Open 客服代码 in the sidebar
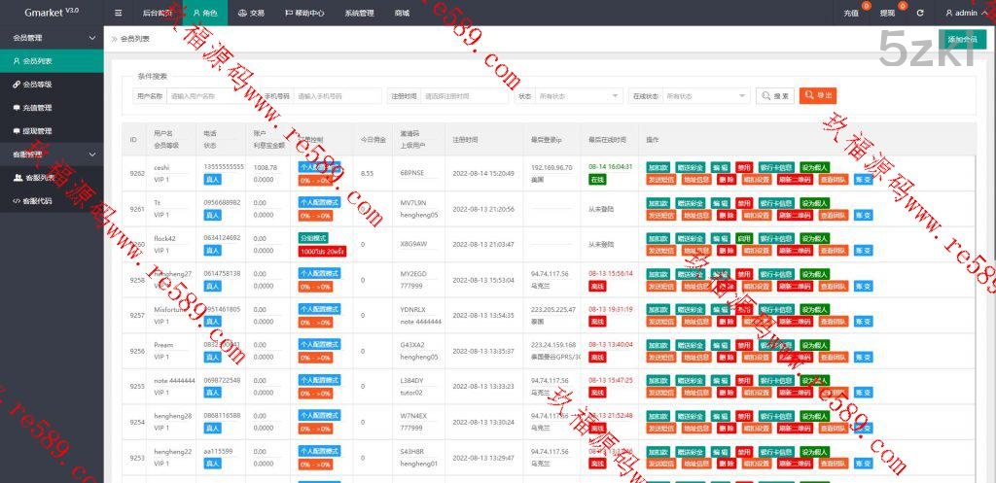 tap(39, 201)
